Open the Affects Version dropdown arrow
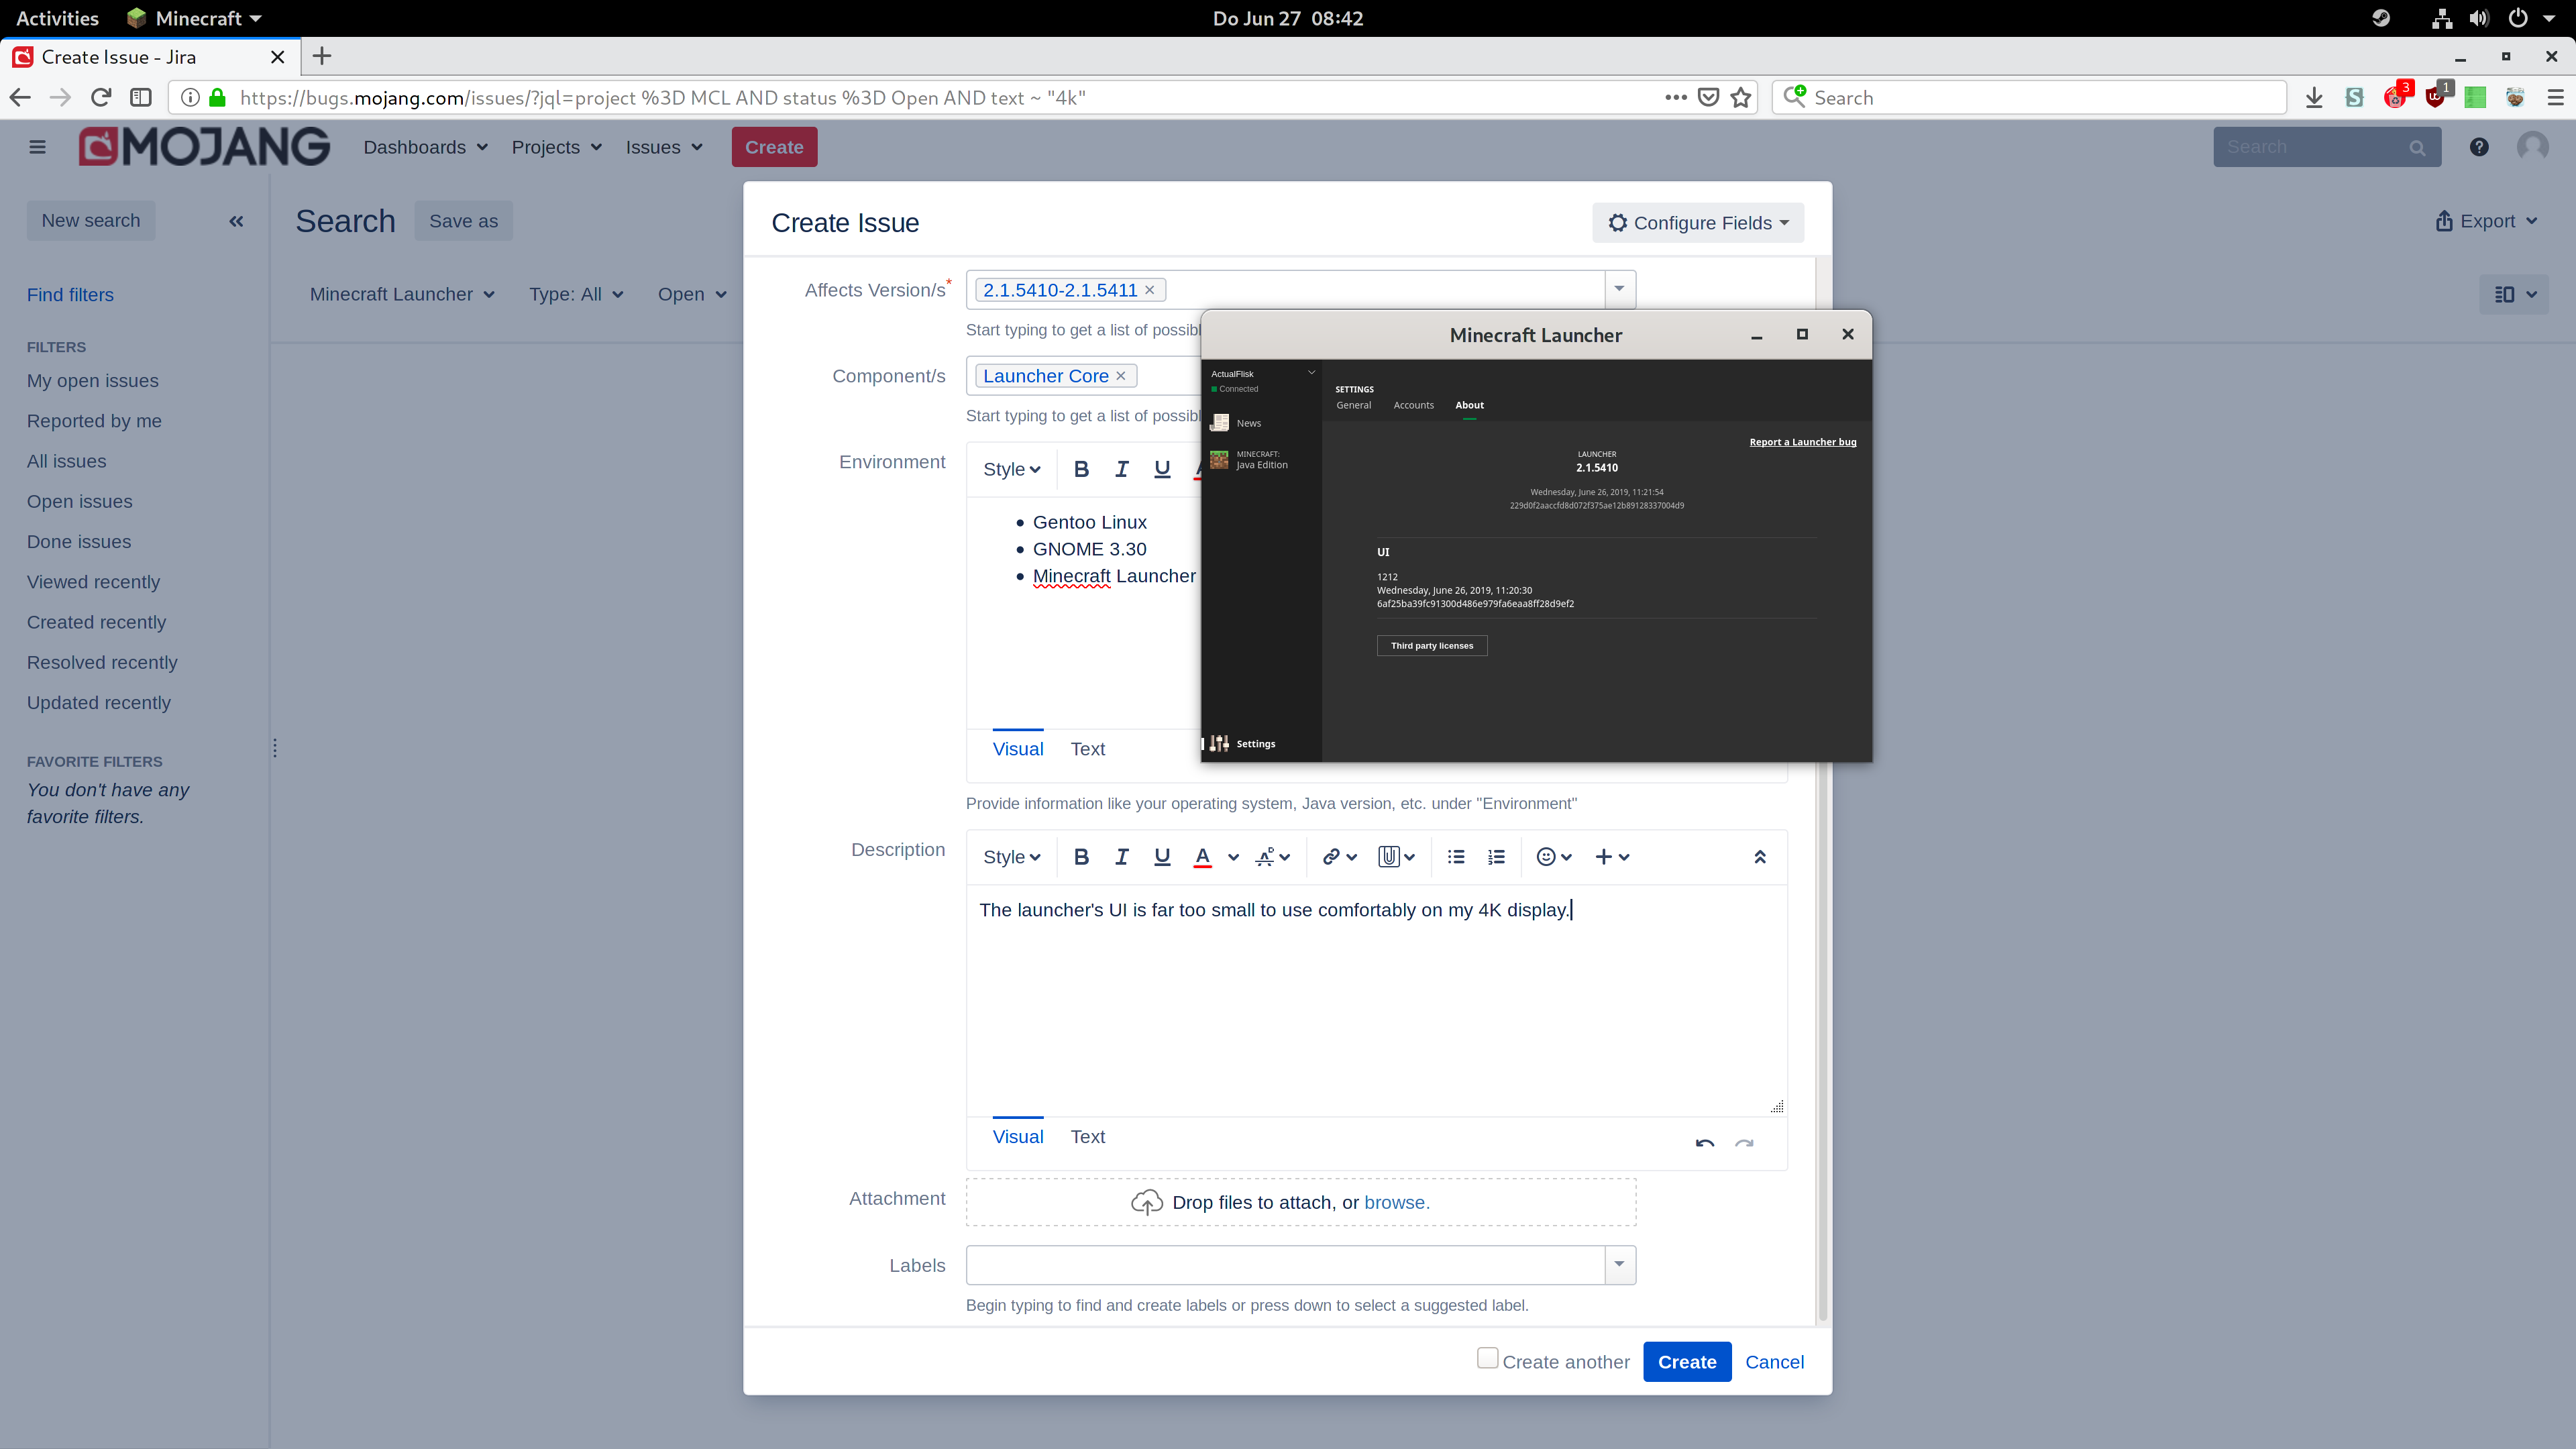Image resolution: width=2576 pixels, height=1449 pixels. click(1619, 289)
